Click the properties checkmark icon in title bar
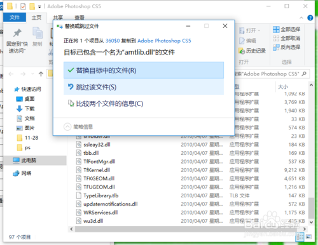This screenshot has height=245, width=318. [23, 6]
